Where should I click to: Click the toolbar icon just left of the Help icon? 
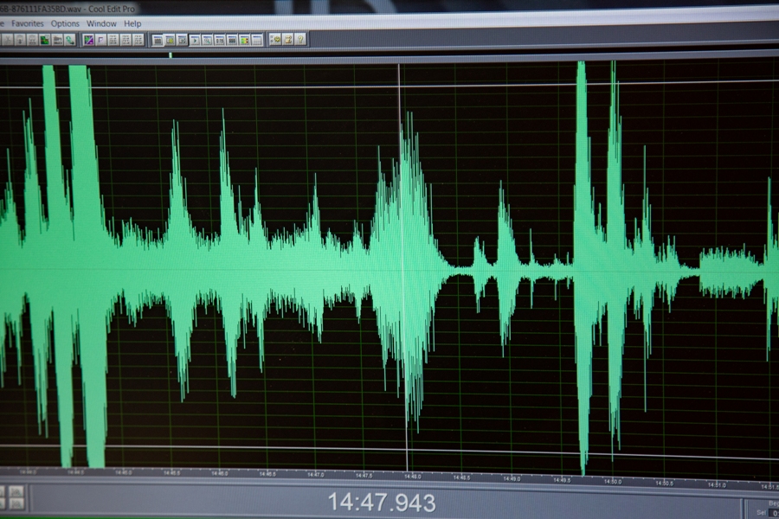tap(287, 39)
